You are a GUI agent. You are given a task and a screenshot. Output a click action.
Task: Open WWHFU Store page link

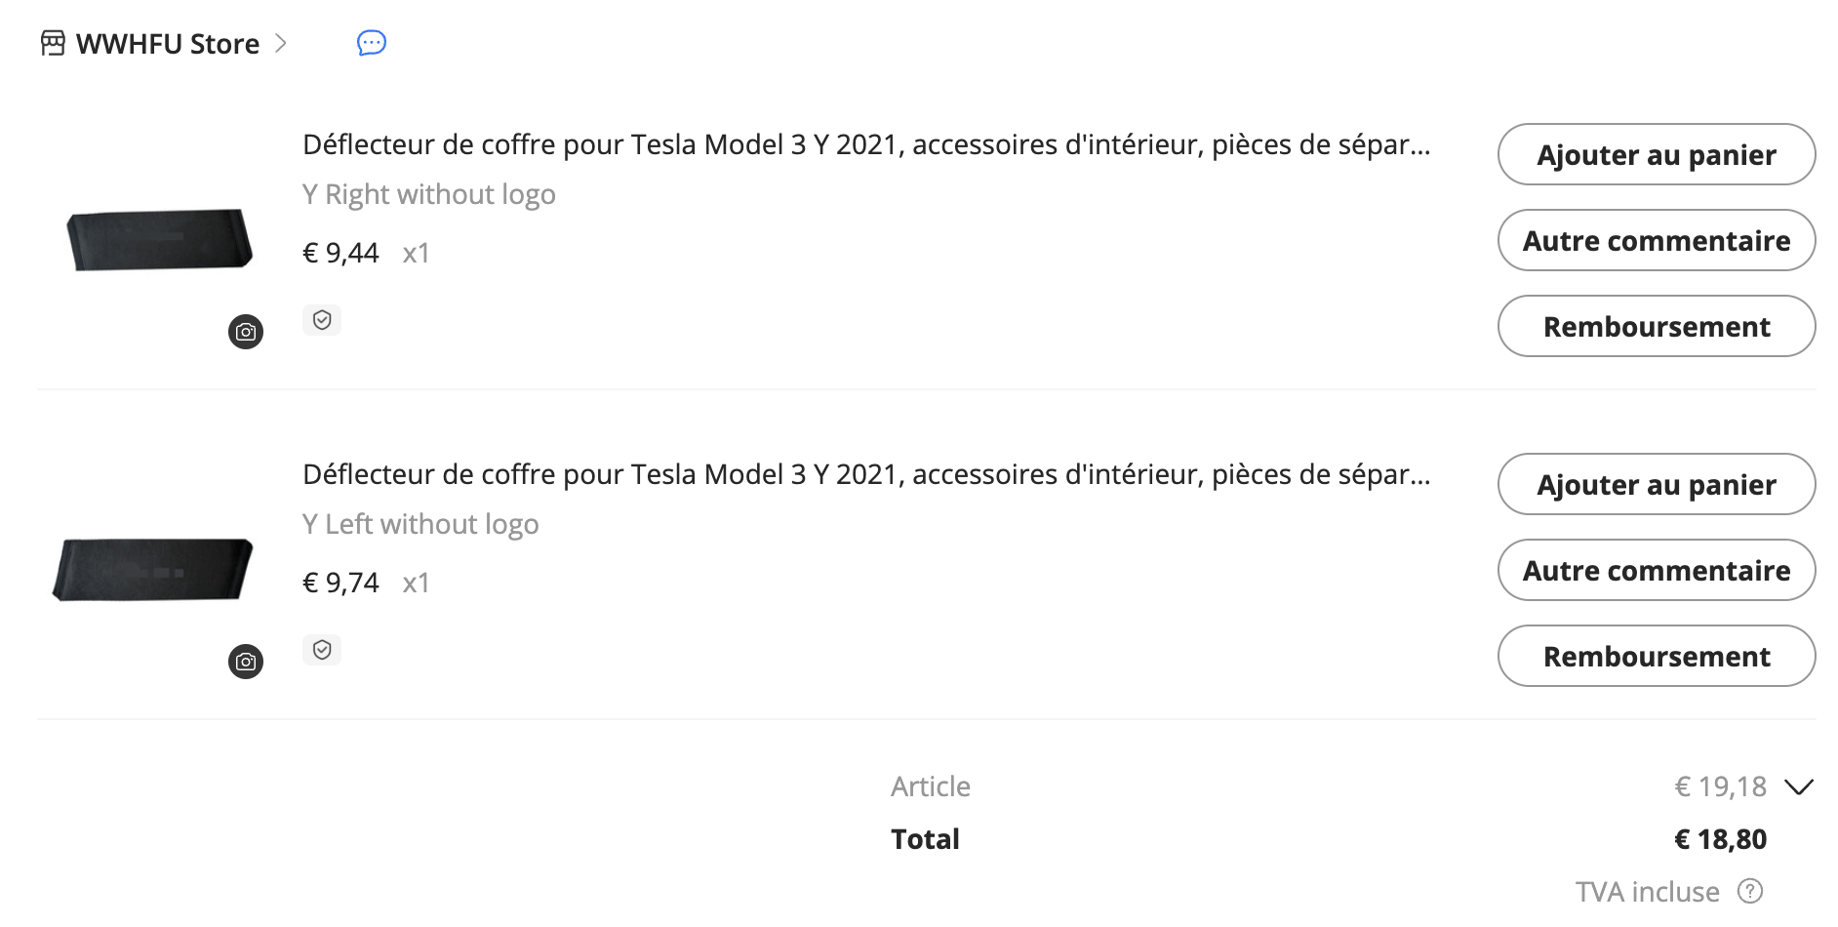click(x=167, y=44)
